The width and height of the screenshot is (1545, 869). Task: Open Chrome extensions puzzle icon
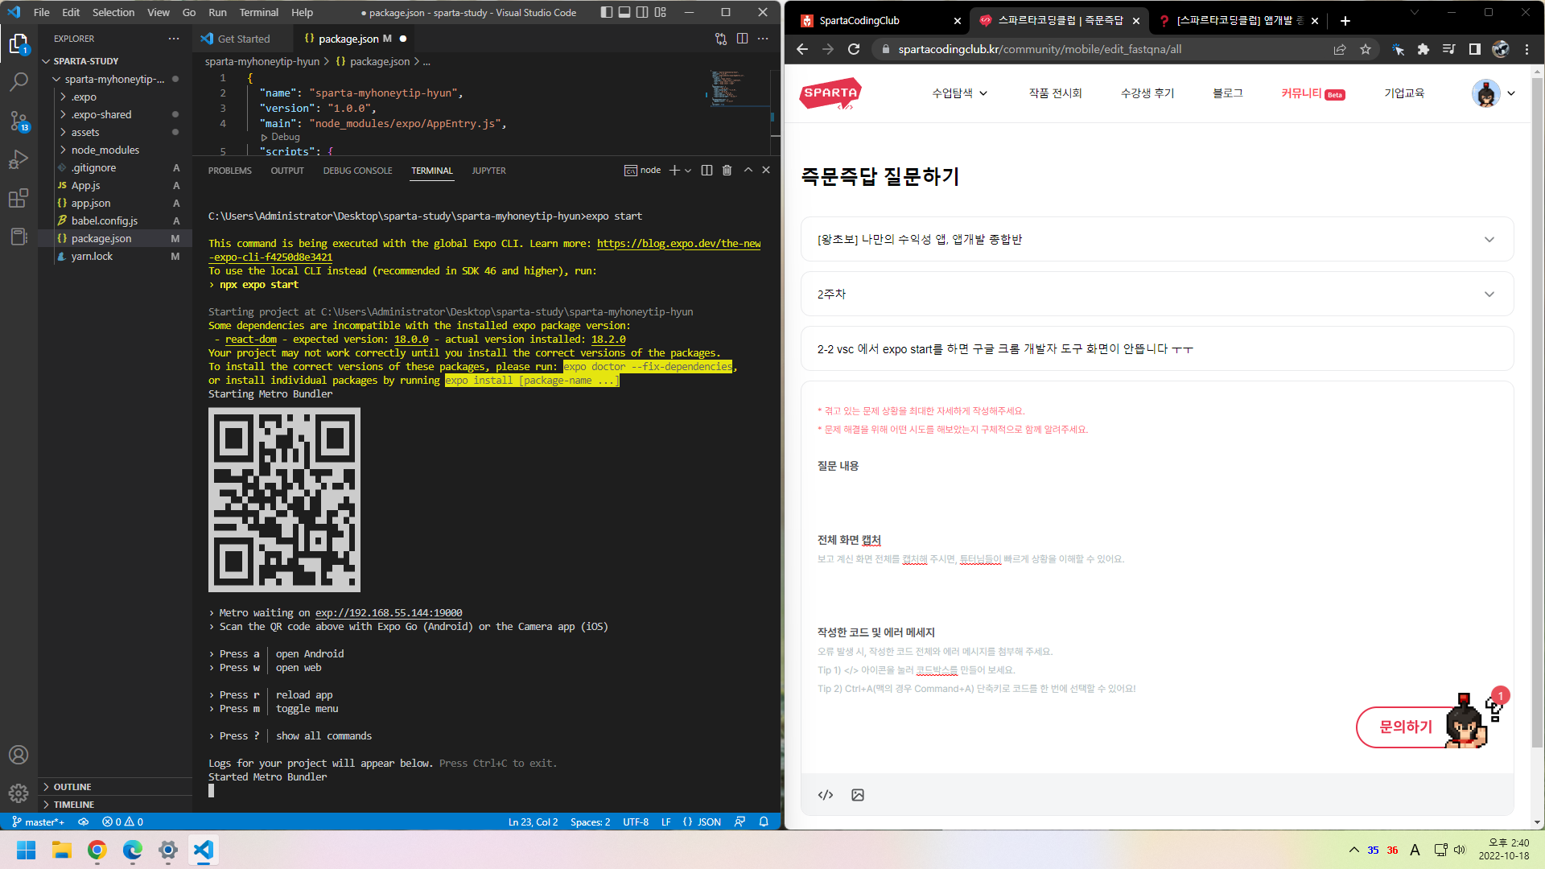pyautogui.click(x=1423, y=49)
